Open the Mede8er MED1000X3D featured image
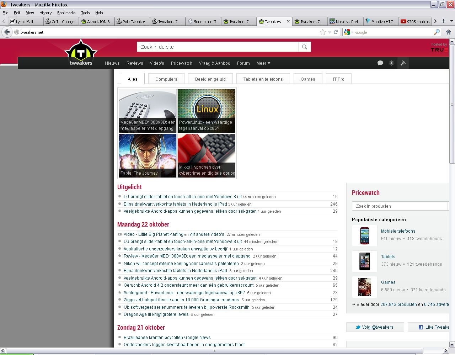The image size is (455, 355). tap(148, 111)
